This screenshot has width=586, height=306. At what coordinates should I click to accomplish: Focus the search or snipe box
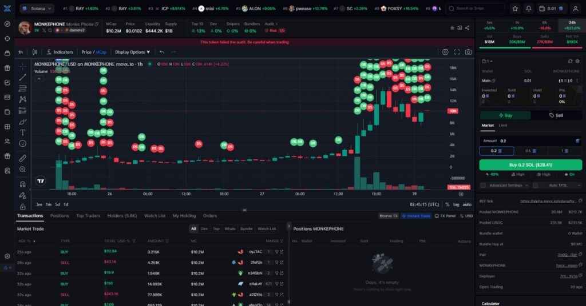click(474, 9)
